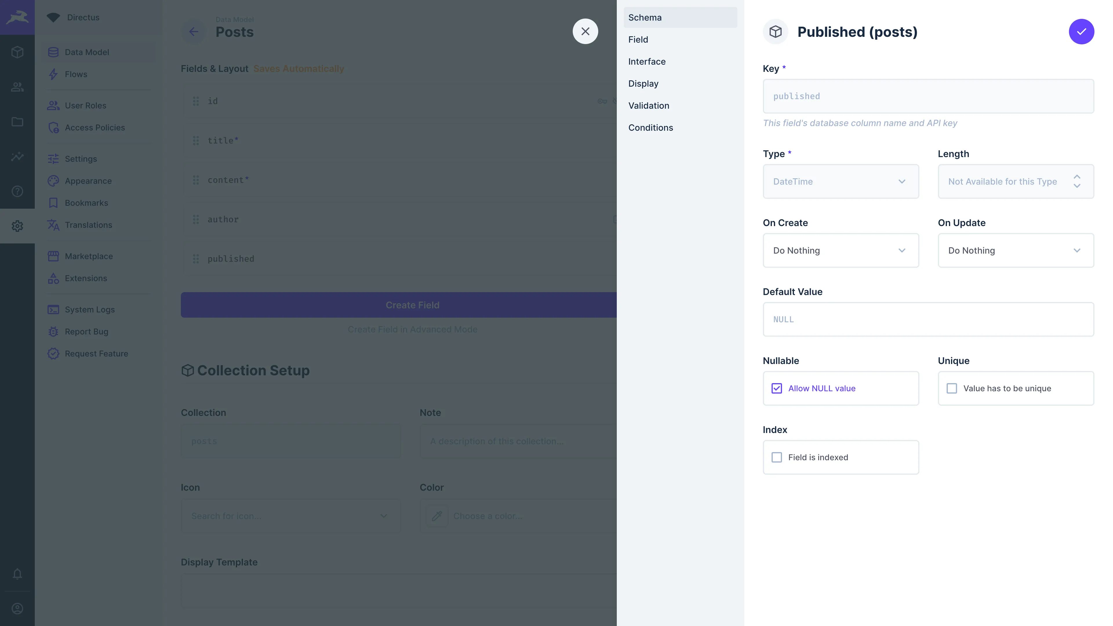Image resolution: width=1113 pixels, height=626 pixels.
Task: Open the On Create dropdown
Action: click(840, 251)
